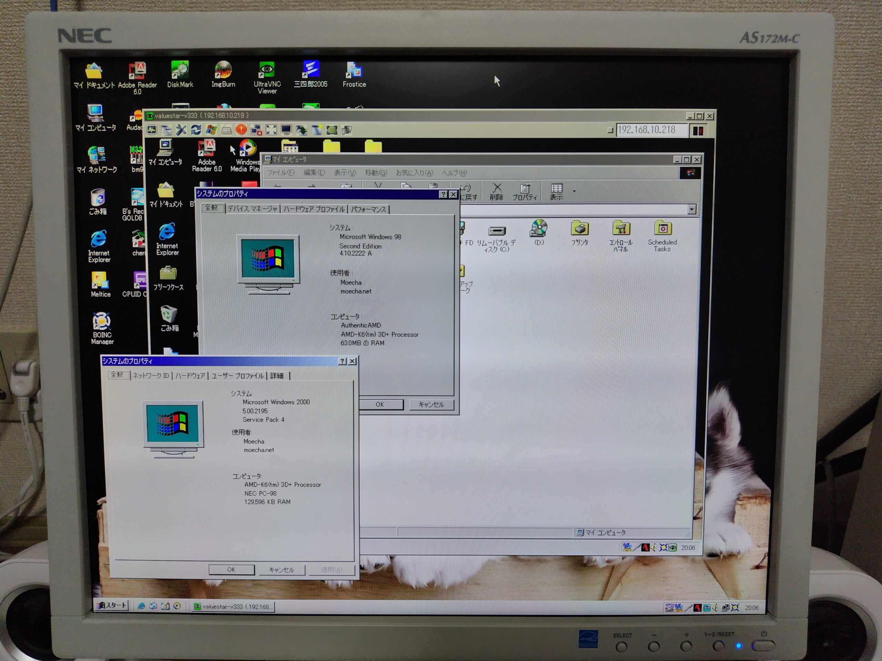Image resolution: width=882 pixels, height=661 pixels.
Task: Select the (D:) CD drive icon
Action: point(539,233)
